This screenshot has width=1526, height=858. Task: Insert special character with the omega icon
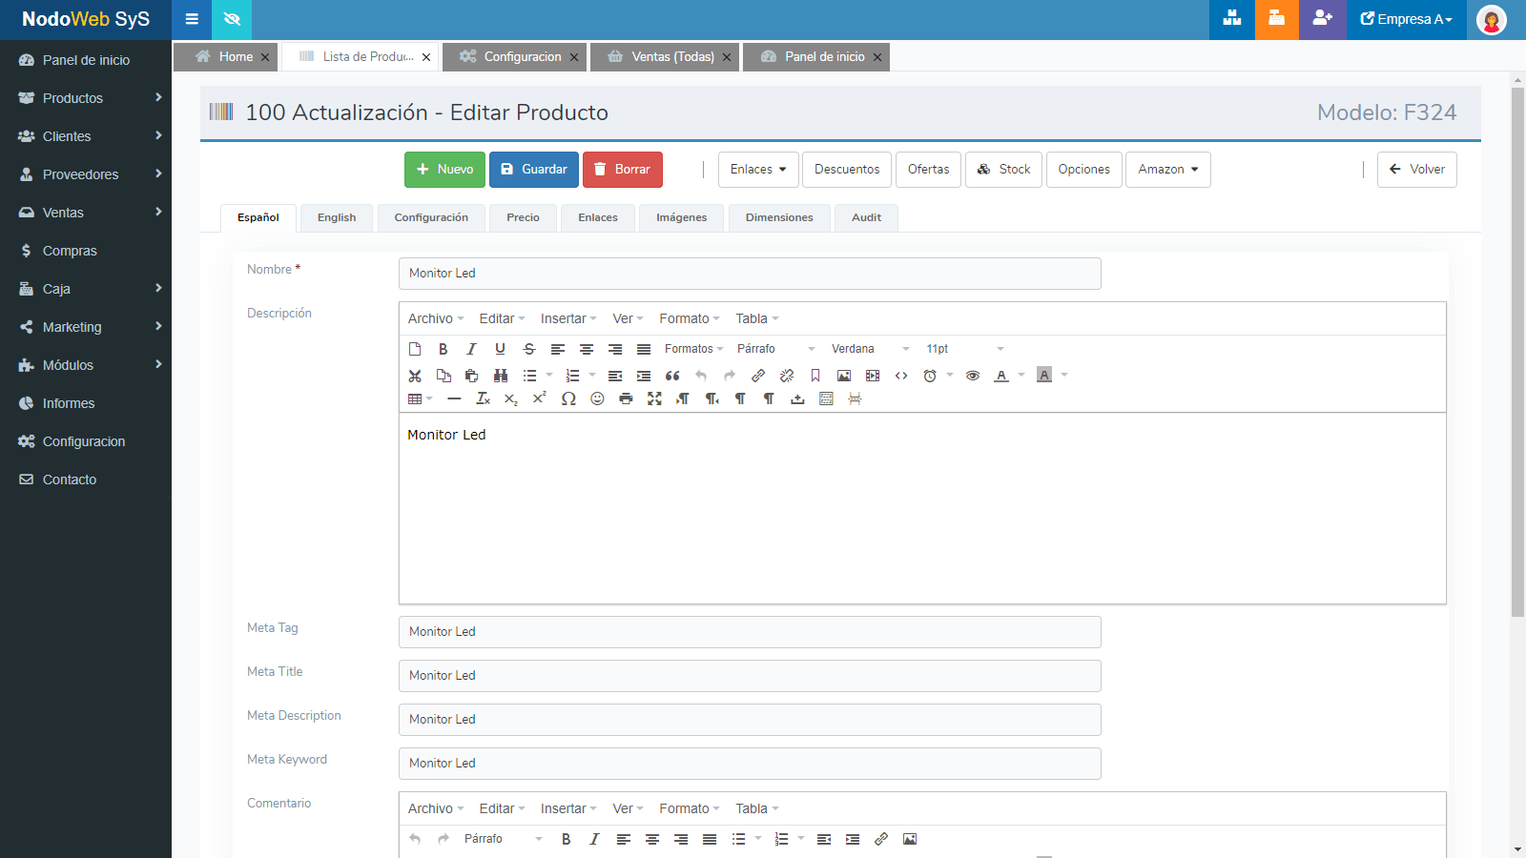[x=568, y=398]
